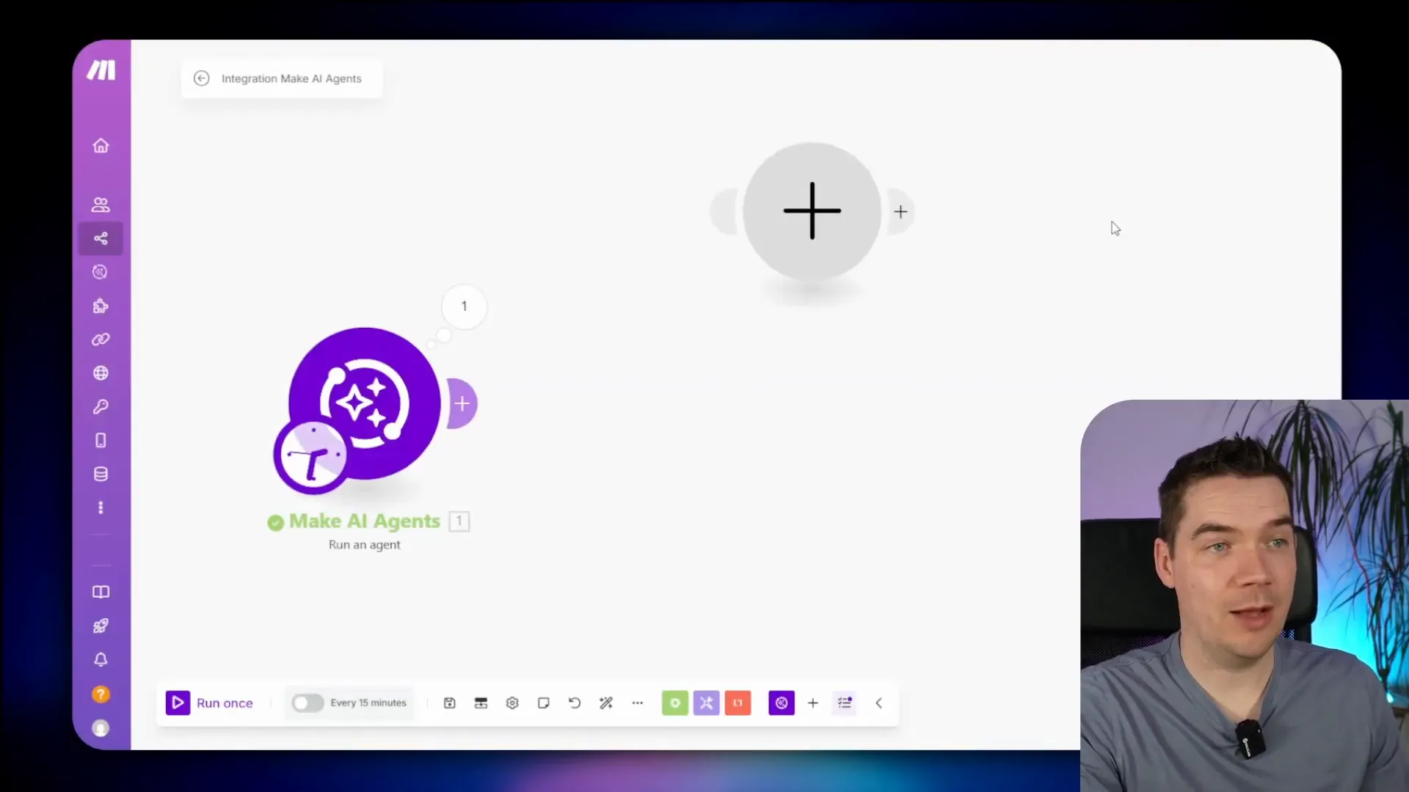Open Notifications bell in sidebar
This screenshot has height=792, width=1409.
101,659
